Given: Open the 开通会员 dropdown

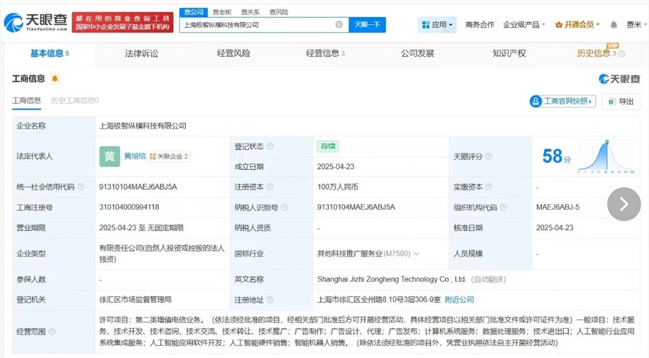Looking at the screenshot, I should [578, 25].
